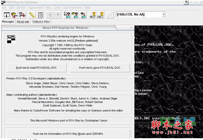Click 'Massimino' in the messages window
The width and height of the screenshot is (203, 140).
143,90
